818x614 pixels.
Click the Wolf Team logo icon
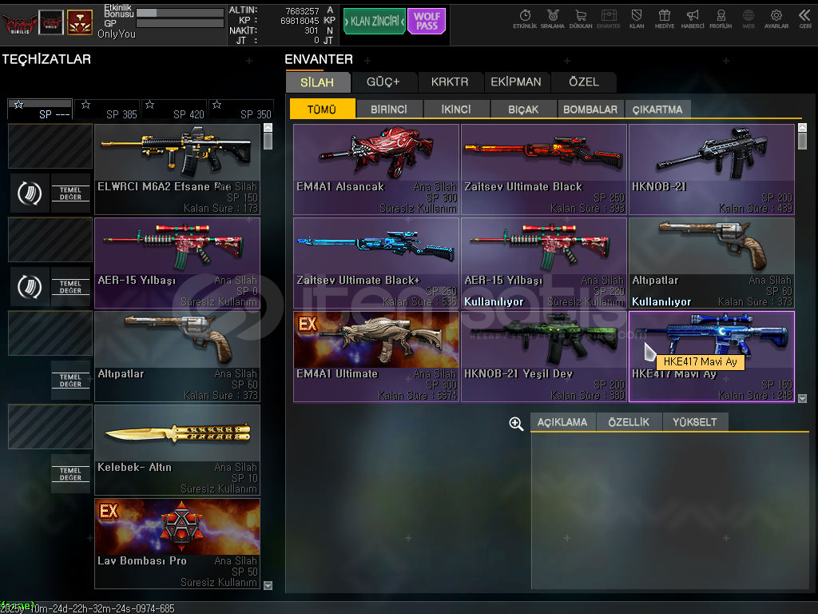(x=19, y=22)
